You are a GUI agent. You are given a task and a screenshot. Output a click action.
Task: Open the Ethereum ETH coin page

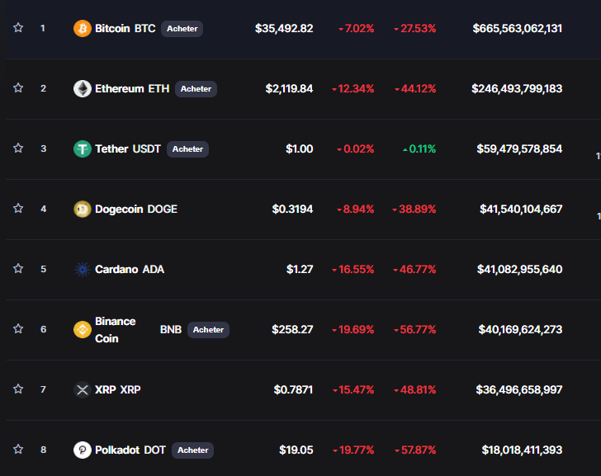pyautogui.click(x=132, y=89)
